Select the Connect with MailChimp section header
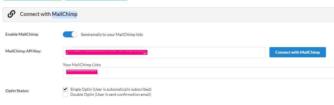 point(168,15)
